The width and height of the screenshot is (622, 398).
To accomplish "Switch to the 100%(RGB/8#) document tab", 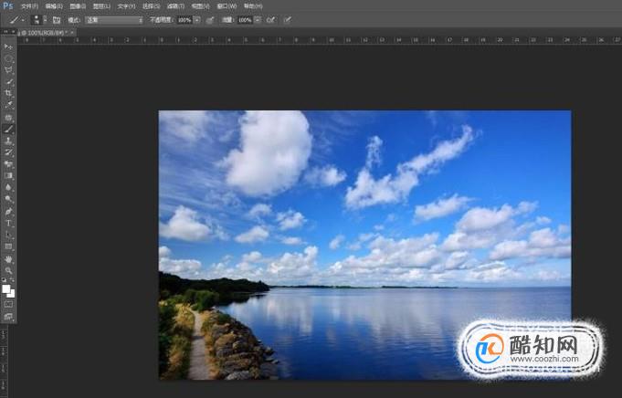I will pos(45,33).
